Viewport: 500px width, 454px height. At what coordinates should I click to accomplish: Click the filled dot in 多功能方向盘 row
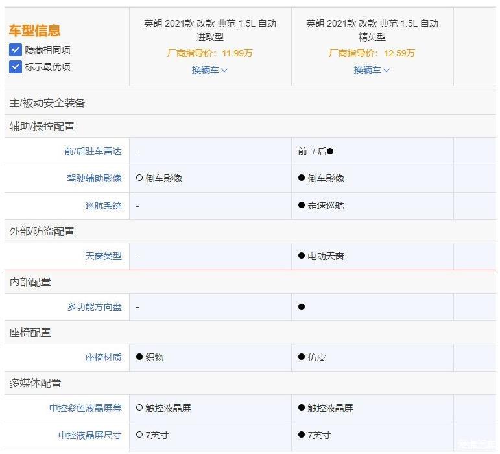(x=302, y=307)
